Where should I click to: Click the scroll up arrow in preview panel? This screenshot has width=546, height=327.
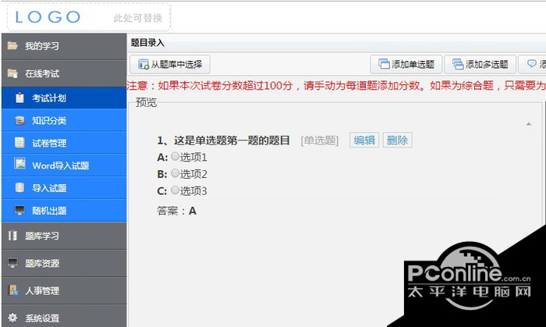(x=529, y=124)
